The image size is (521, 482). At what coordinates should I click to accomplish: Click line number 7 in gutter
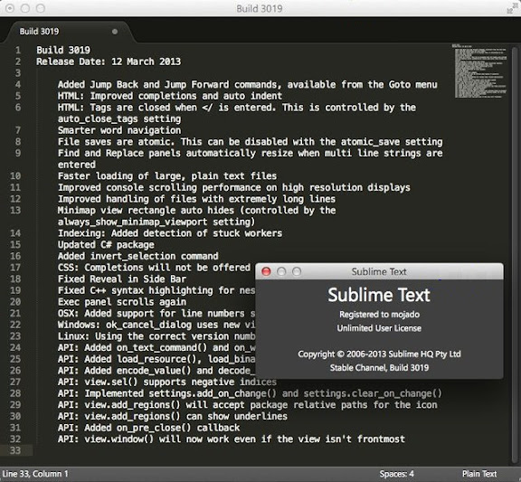point(18,130)
